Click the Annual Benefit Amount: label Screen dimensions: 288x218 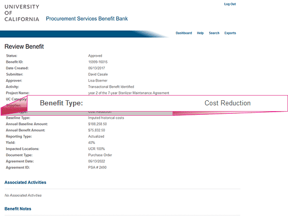click(25, 130)
